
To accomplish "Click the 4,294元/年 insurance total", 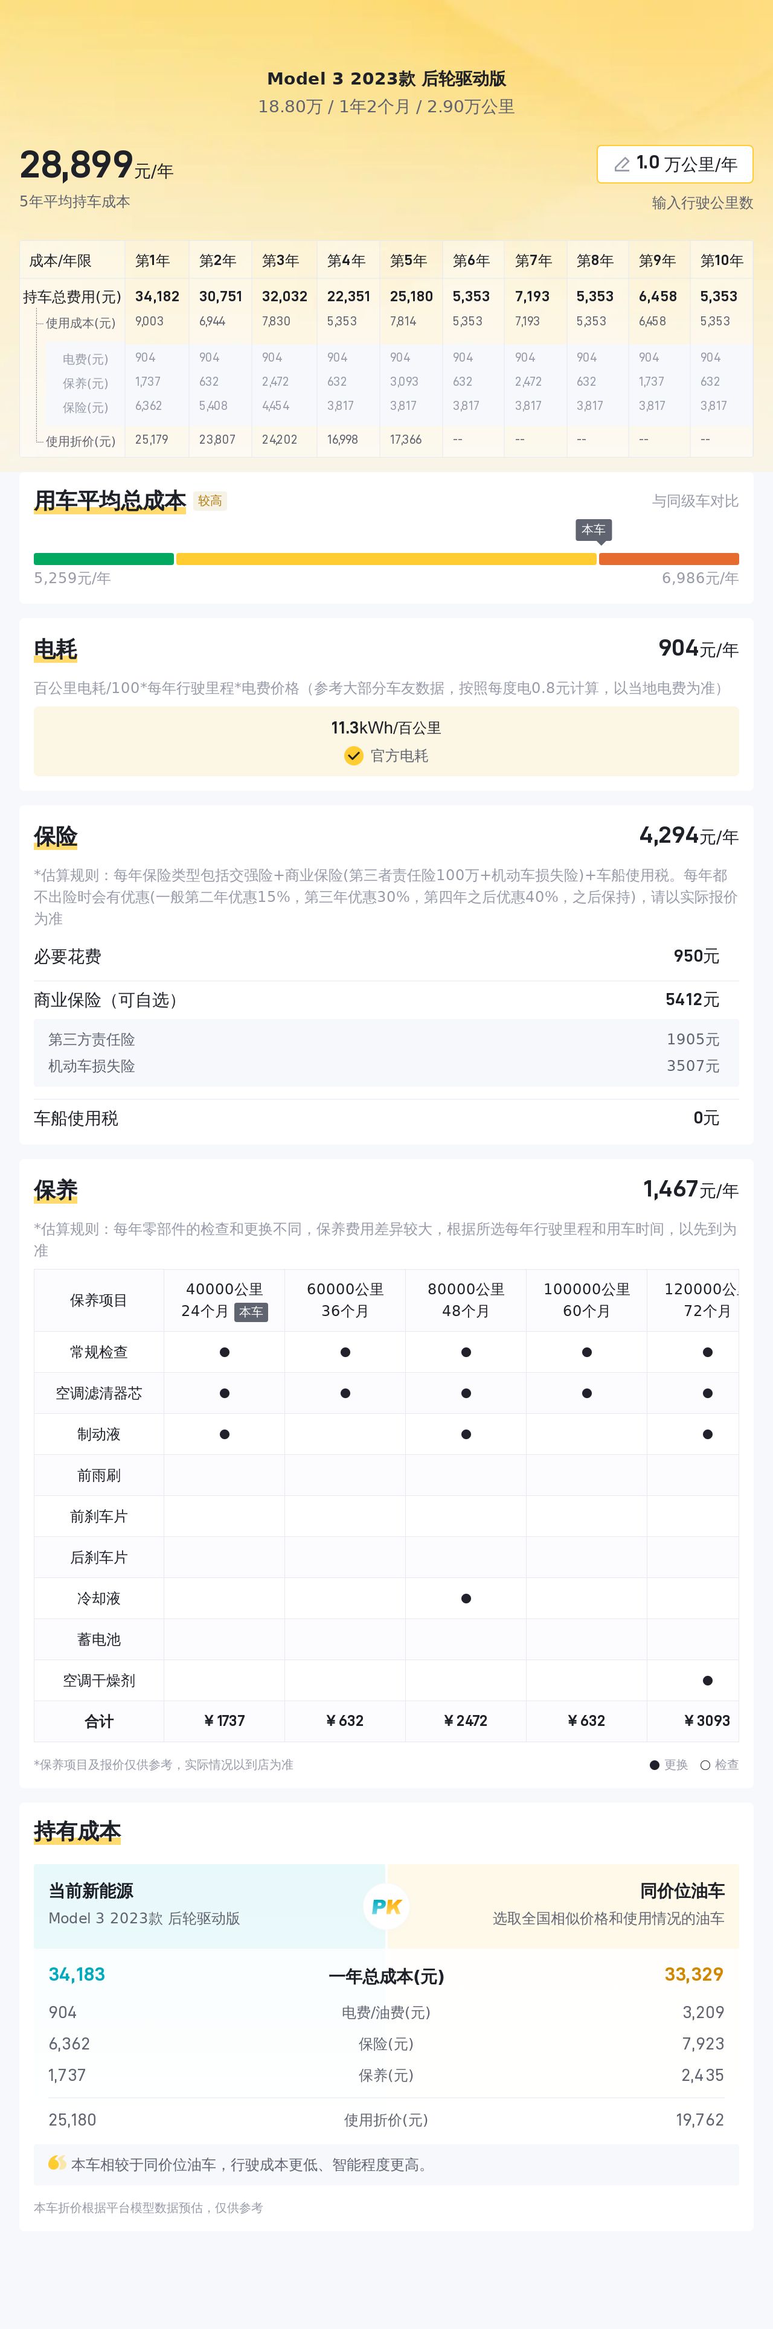I will [689, 835].
